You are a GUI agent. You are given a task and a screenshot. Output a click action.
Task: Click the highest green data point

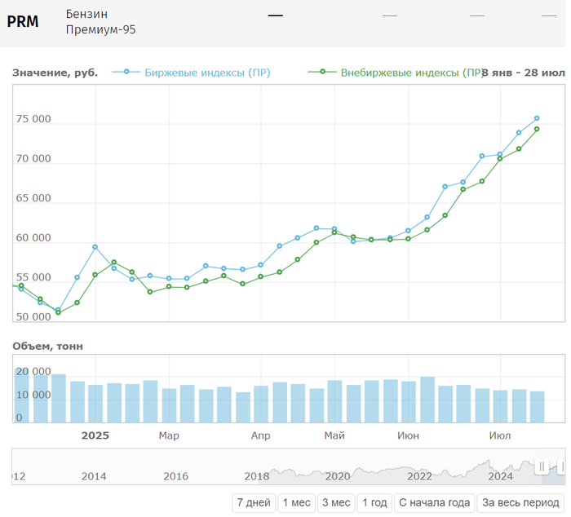[537, 129]
